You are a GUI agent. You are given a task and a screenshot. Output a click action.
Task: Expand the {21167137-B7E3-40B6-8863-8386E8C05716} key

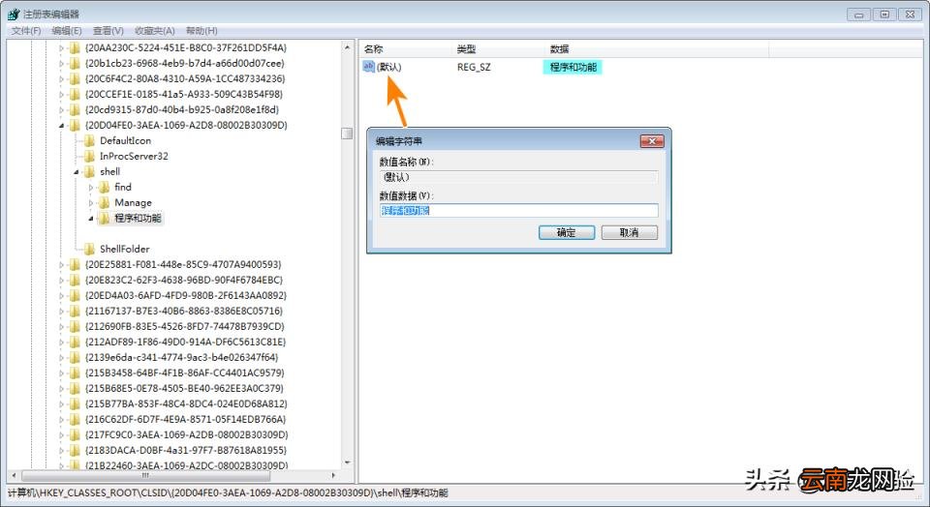pos(62,311)
